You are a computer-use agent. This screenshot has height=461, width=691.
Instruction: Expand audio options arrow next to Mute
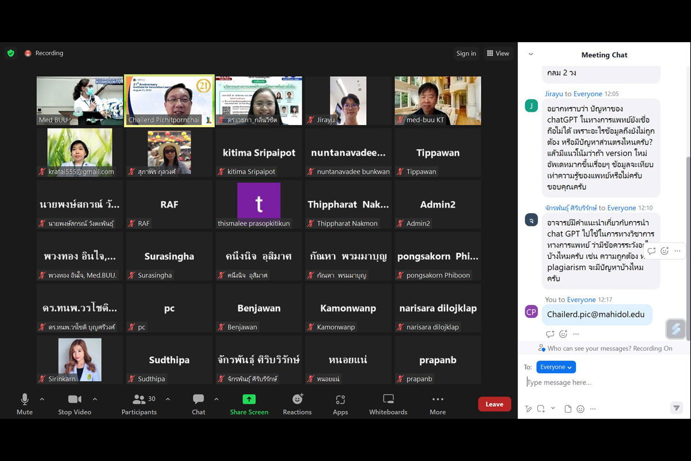tap(42, 399)
